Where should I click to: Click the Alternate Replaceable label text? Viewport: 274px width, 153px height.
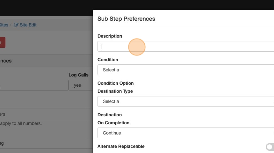(x=121, y=146)
